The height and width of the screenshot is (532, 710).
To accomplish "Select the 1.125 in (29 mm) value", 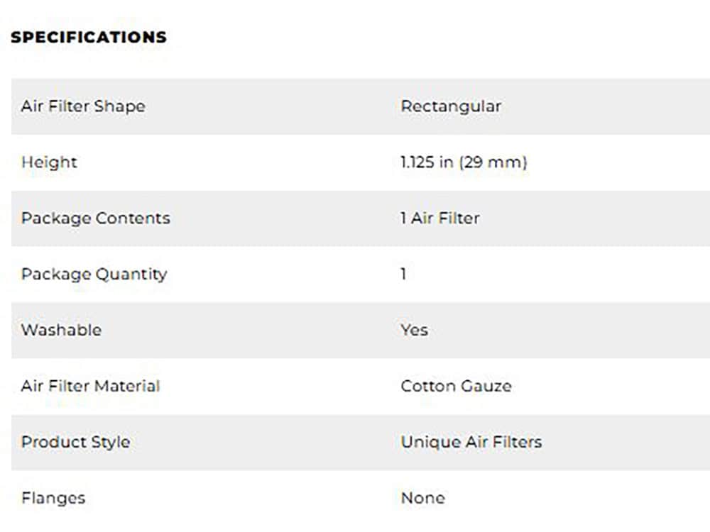I will pyautogui.click(x=464, y=162).
